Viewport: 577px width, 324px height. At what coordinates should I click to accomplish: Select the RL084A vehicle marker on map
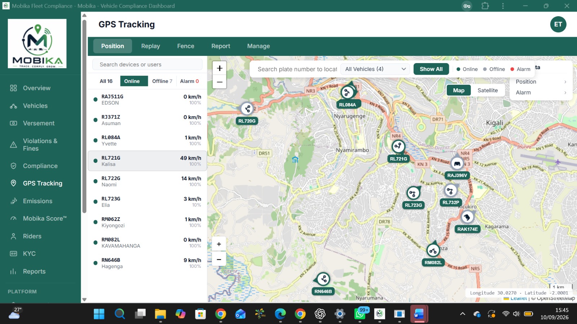point(347,93)
